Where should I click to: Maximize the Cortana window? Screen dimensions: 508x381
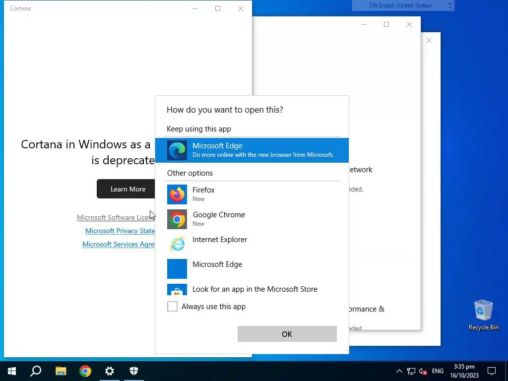pyautogui.click(x=218, y=8)
